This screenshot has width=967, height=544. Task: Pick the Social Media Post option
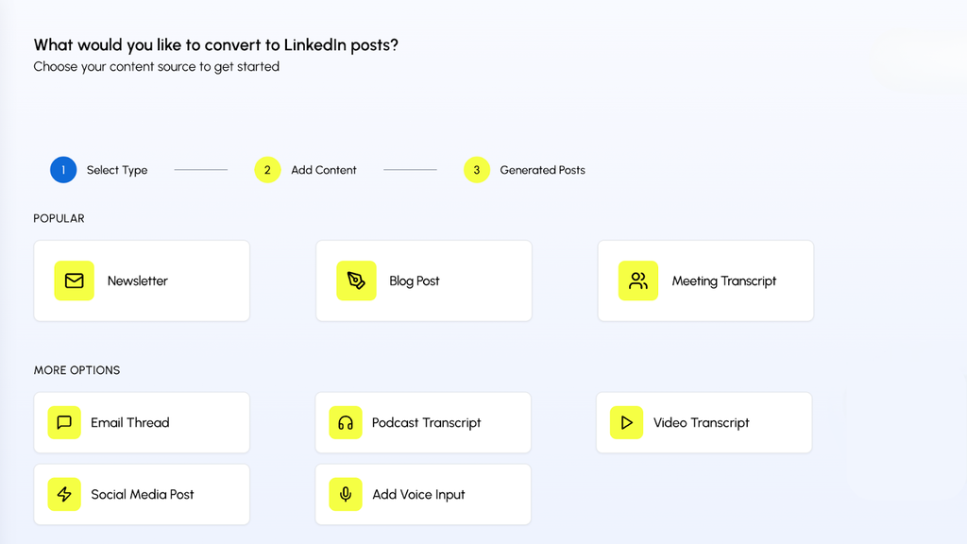[141, 494]
